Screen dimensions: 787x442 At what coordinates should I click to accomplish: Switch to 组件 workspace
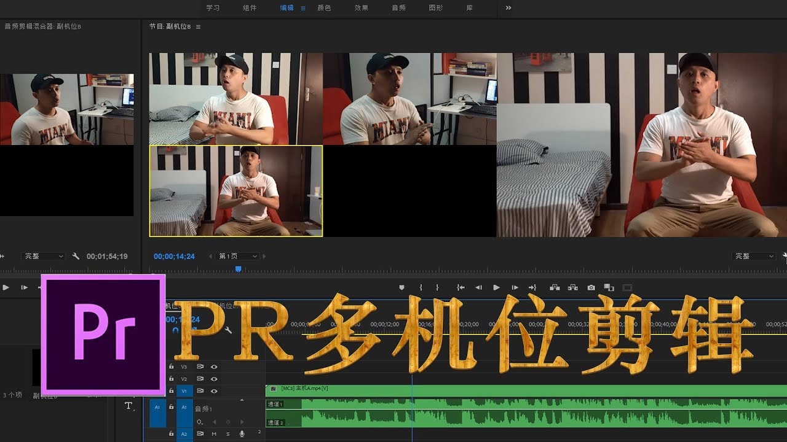pos(250,8)
